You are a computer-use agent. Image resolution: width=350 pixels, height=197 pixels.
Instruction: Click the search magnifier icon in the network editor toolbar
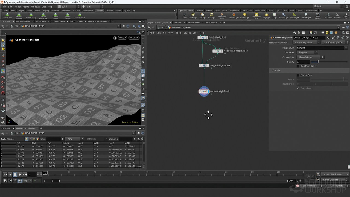[x=343, y=33]
